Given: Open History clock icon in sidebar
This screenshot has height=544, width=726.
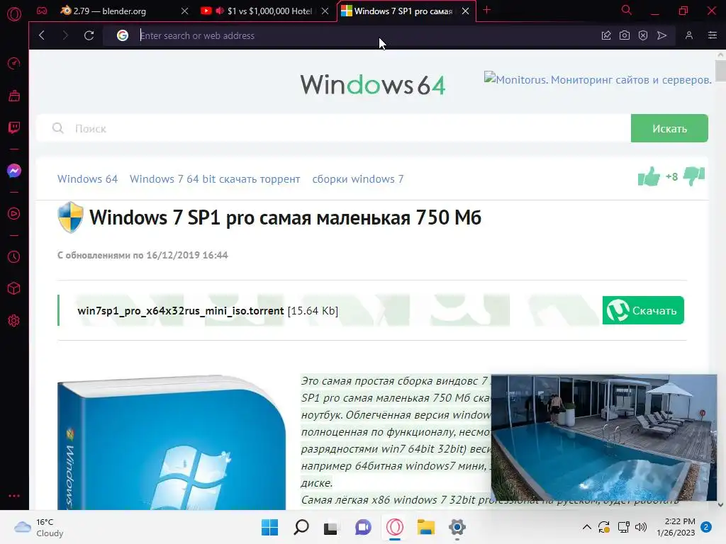Looking at the screenshot, I should tap(14, 256).
